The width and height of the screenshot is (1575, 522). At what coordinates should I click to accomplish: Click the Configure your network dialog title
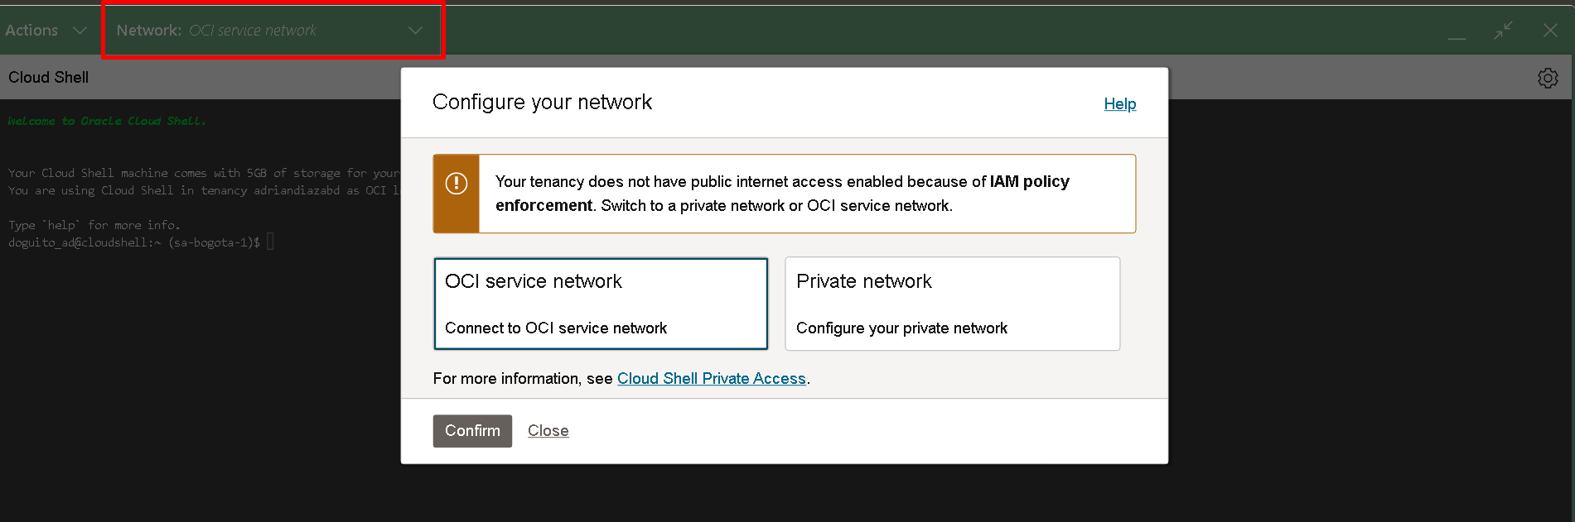542,103
